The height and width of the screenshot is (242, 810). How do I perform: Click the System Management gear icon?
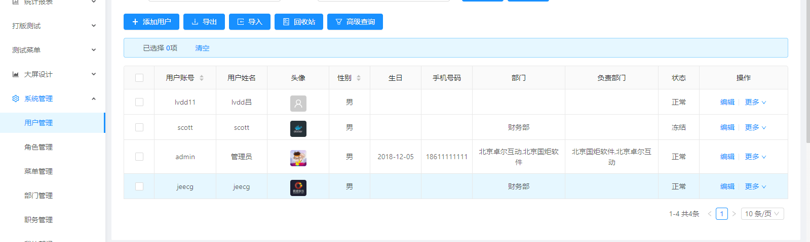click(x=16, y=99)
